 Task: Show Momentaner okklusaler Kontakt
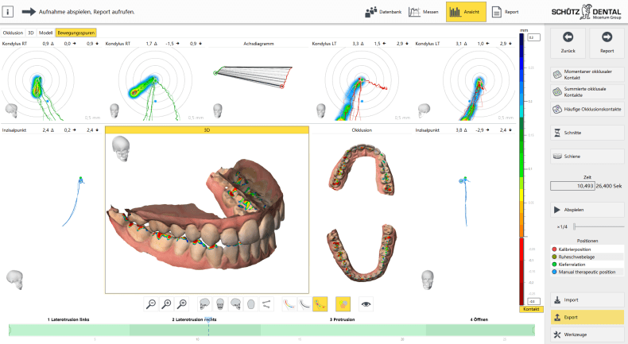point(587,75)
